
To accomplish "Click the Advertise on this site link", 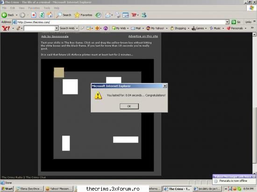I will [x=143, y=36].
